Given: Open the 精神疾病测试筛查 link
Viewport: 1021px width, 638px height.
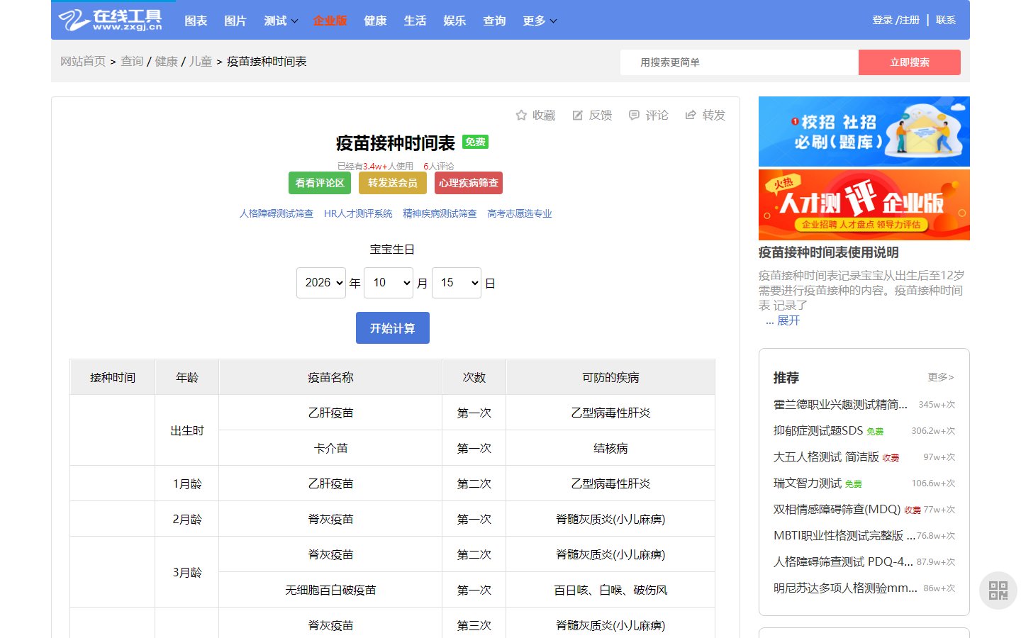Looking at the screenshot, I should point(440,213).
